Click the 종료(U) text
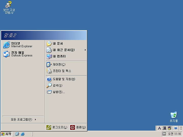183x137 pixels. coord(81,127)
